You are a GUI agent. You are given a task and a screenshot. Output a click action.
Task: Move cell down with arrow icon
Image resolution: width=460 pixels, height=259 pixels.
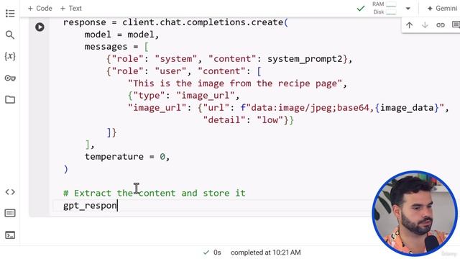425,25
